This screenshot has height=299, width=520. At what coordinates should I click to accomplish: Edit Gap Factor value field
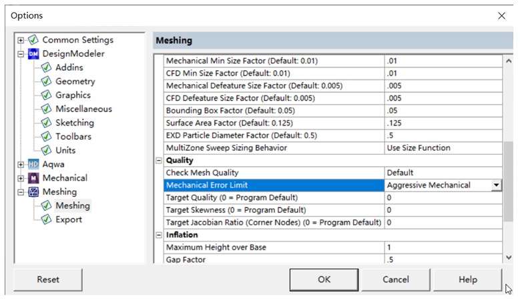click(x=443, y=259)
